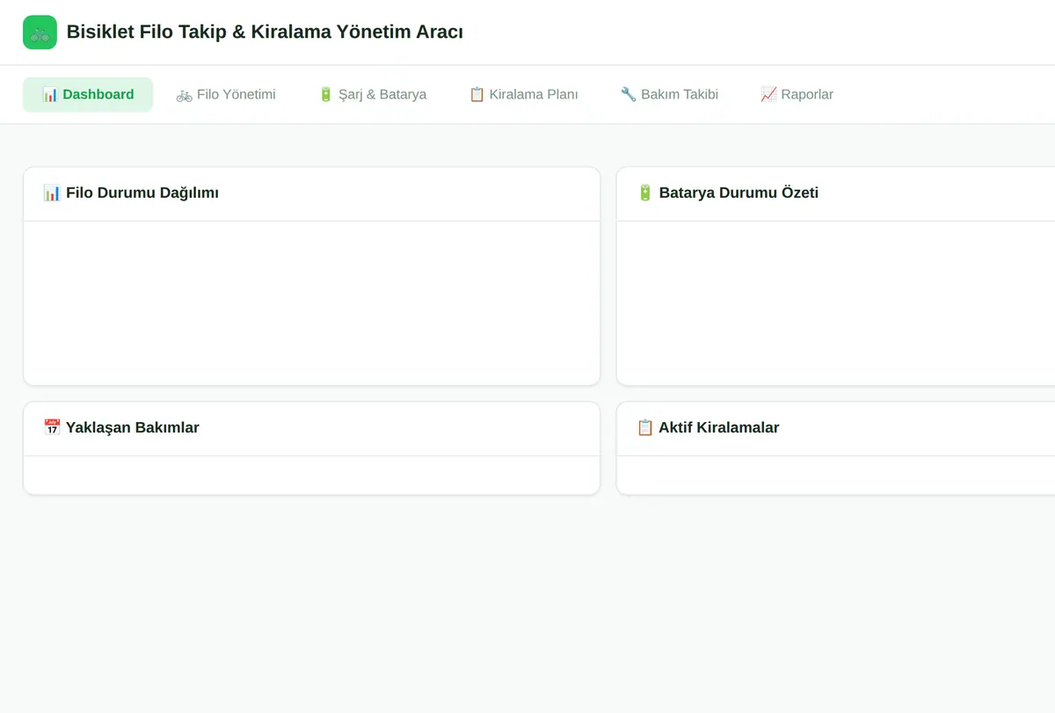Image resolution: width=1055 pixels, height=713 pixels.
Task: Go to the Kiralama Planı tab
Action: coord(523,95)
